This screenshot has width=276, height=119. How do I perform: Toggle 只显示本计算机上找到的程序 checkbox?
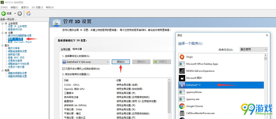point(64,69)
